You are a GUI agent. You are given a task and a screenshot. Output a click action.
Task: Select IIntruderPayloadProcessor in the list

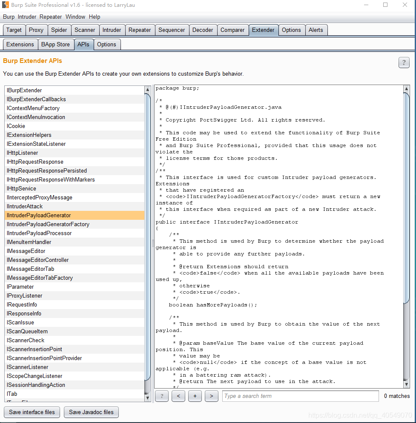coord(75,233)
